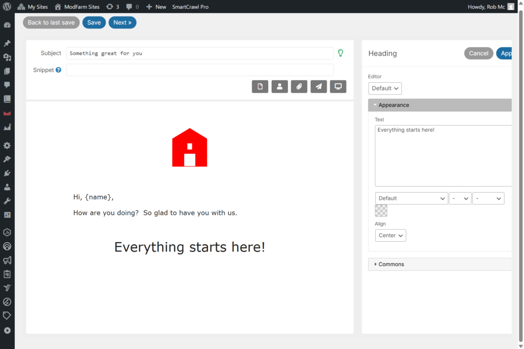Screen dimensions: 524x349
Task: Click the blue help icon beside Snippet
Action: pyautogui.click(x=58, y=70)
